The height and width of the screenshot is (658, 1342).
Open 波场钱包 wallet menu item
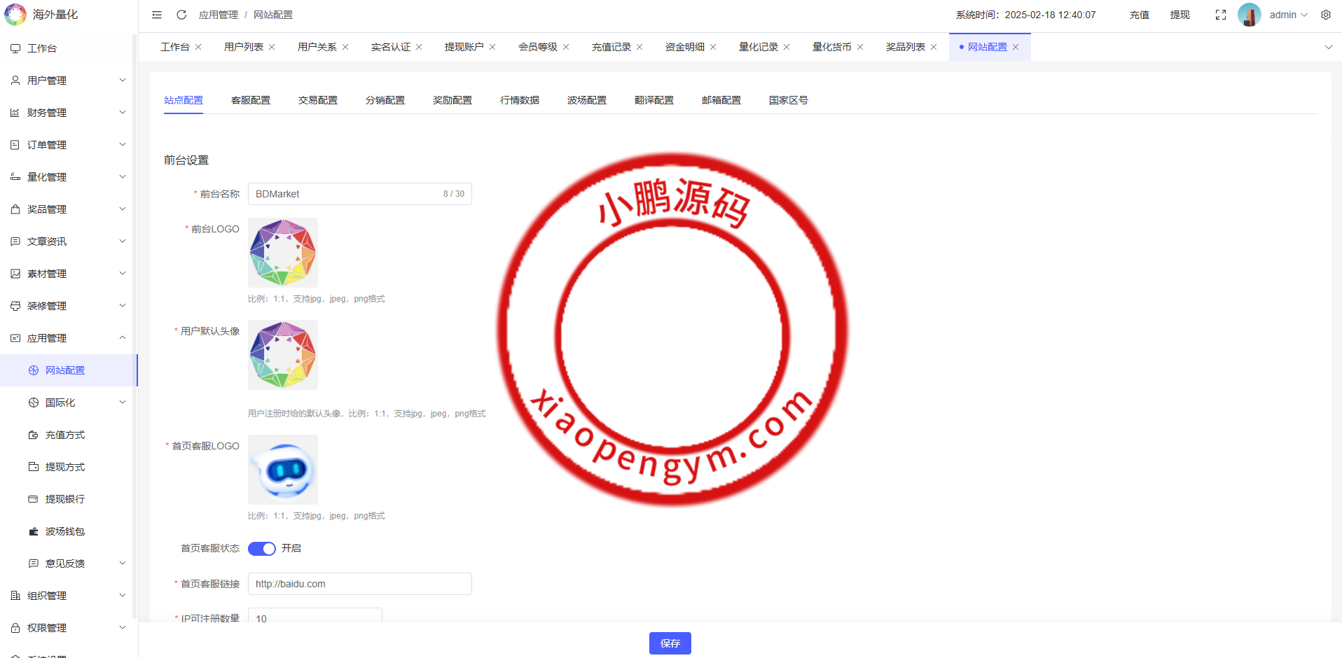65,531
